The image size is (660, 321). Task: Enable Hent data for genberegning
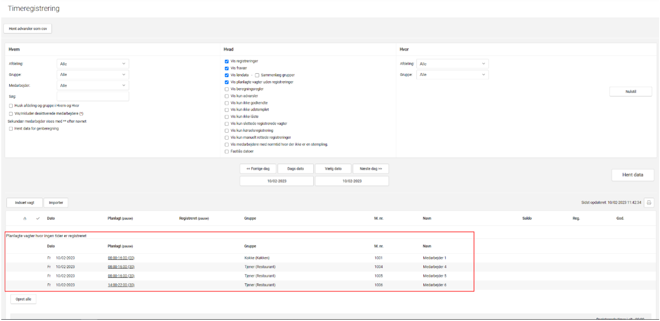click(x=11, y=128)
